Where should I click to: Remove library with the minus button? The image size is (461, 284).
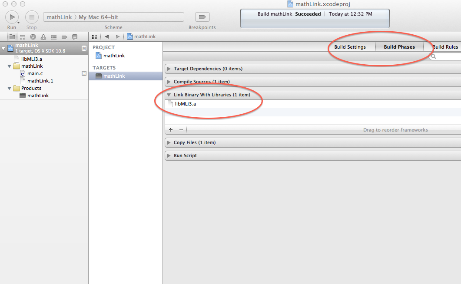[x=181, y=129]
